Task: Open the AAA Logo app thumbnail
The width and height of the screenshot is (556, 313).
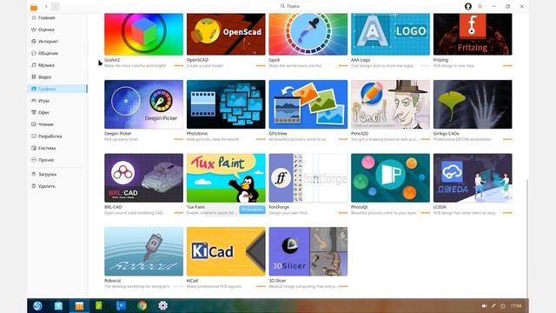Action: 390,35
